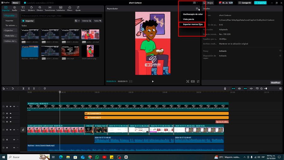Viewport: 284px width, 160px height.
Task: Select Exportar marcos fijos option
Action: point(193,24)
